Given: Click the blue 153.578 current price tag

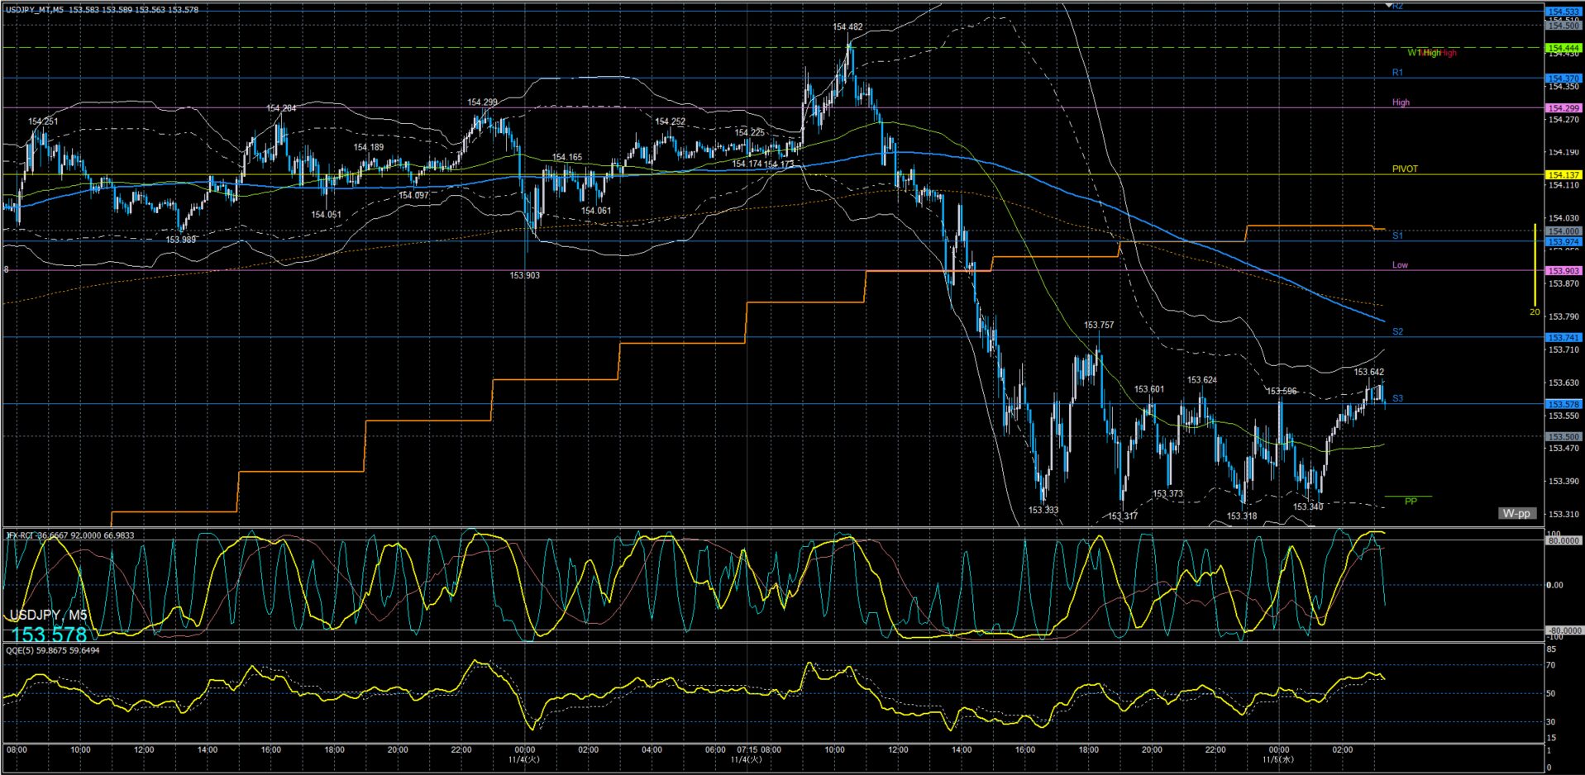Looking at the screenshot, I should coord(1563,404).
